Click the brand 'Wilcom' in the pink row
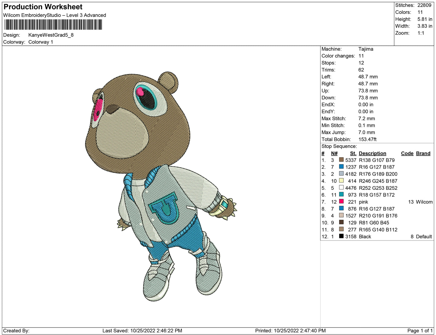Screen dimensions: 436x335 pos(424,202)
